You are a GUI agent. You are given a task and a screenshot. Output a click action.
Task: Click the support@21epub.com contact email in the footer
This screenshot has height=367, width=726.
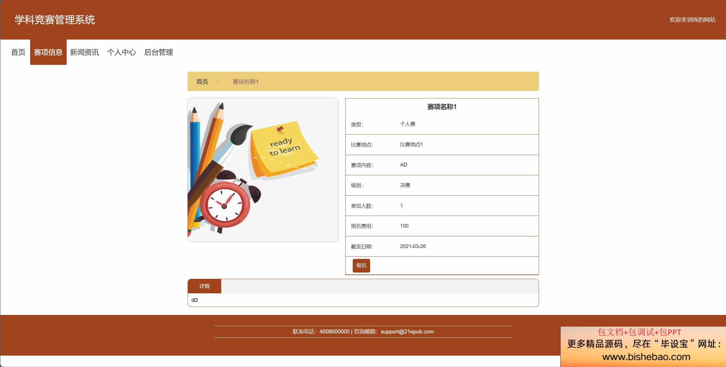point(407,332)
